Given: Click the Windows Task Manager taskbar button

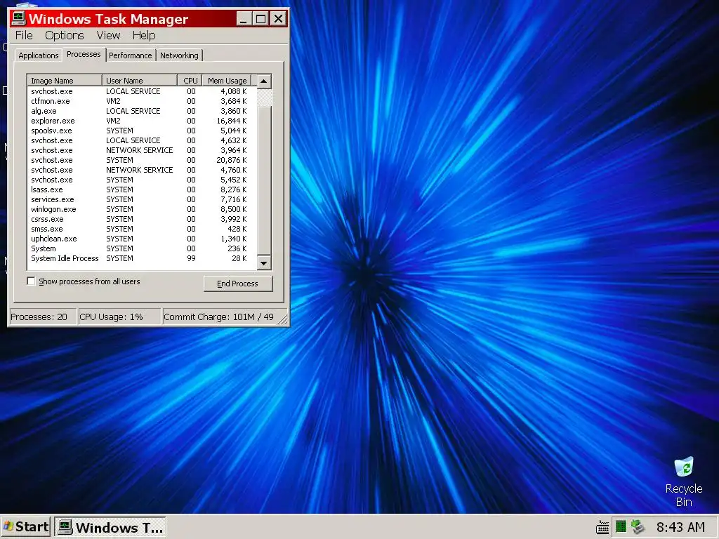Looking at the screenshot, I should pos(110,527).
